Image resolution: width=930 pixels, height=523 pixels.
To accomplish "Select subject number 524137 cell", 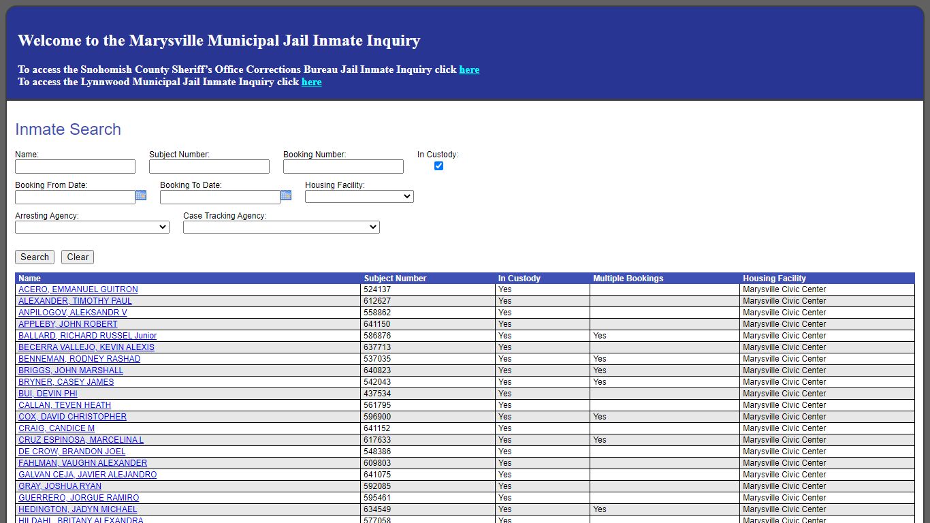I will point(428,289).
